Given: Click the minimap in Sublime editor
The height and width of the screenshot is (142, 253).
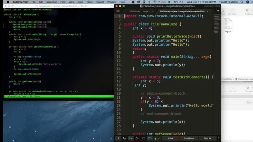Looking at the screenshot, I should coord(217,24).
